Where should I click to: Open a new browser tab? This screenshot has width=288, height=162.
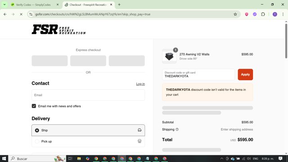(x=119, y=4)
